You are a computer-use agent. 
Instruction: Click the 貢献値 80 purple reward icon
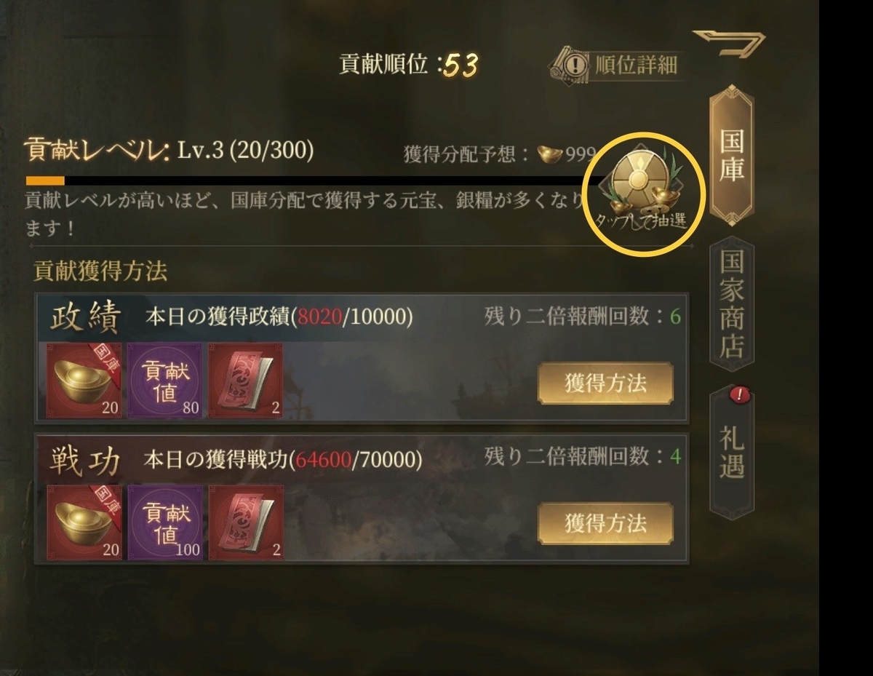point(165,381)
